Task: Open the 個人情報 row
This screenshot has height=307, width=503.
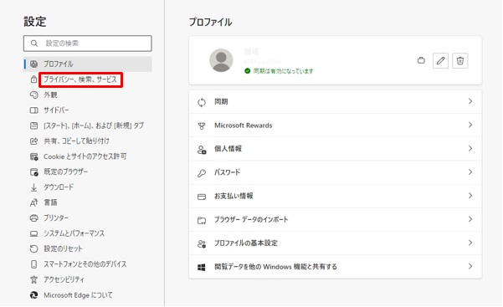Action: tap(336, 149)
